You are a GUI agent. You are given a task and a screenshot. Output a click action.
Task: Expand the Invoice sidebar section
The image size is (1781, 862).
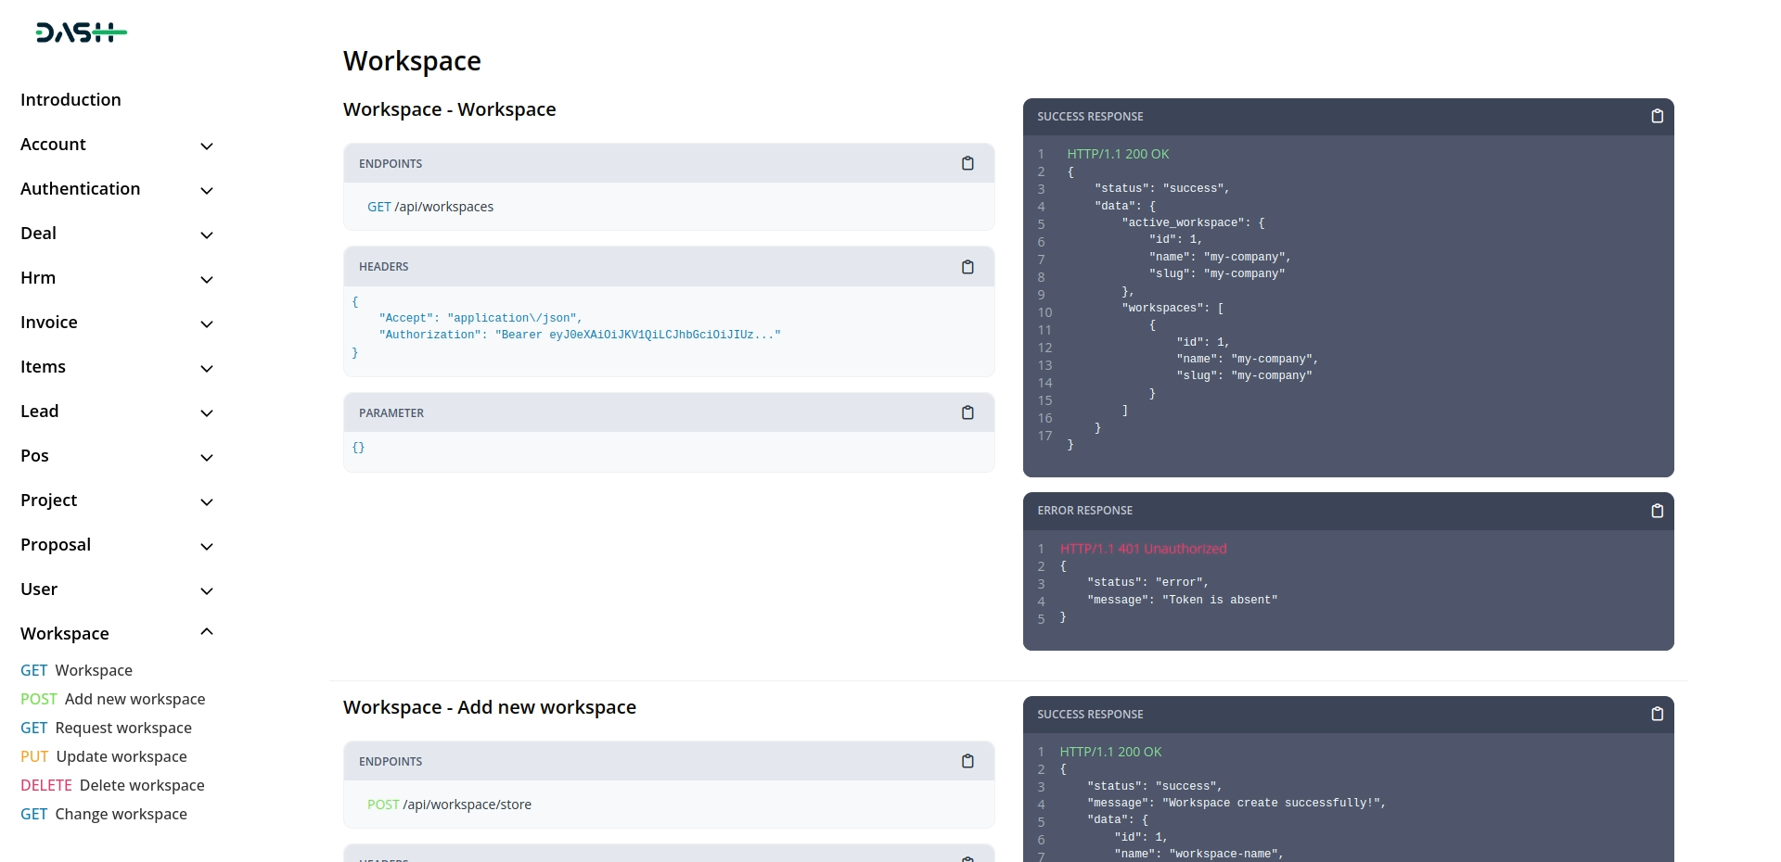tap(207, 323)
